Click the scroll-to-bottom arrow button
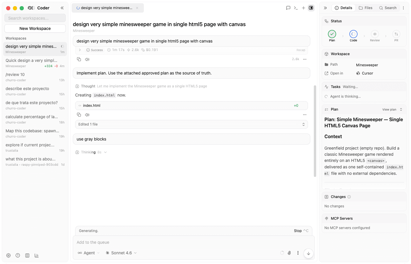 click(309, 253)
